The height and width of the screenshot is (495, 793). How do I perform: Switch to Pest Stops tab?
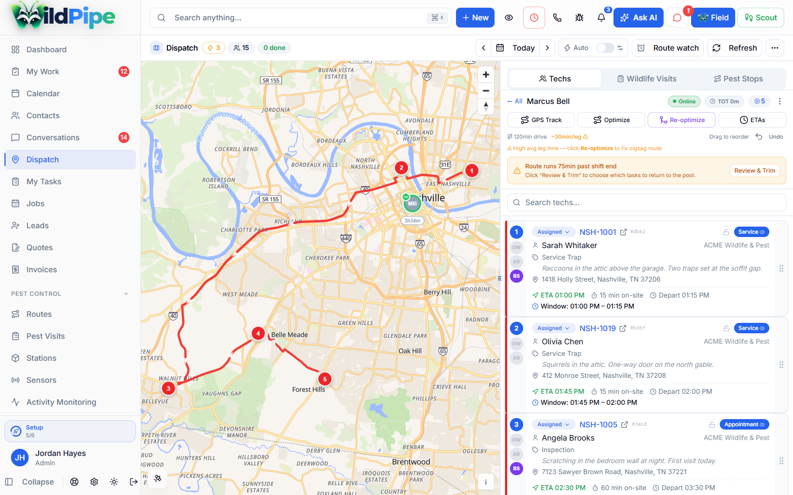coord(738,79)
